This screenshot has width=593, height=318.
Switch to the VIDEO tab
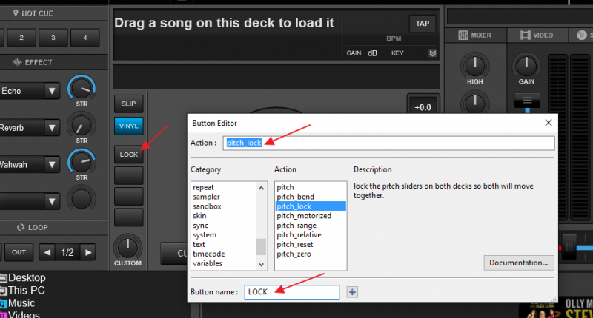coord(537,35)
